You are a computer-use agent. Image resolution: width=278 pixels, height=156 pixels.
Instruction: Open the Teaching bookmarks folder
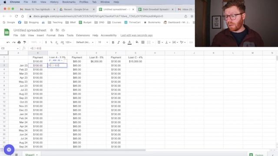click(55, 22)
